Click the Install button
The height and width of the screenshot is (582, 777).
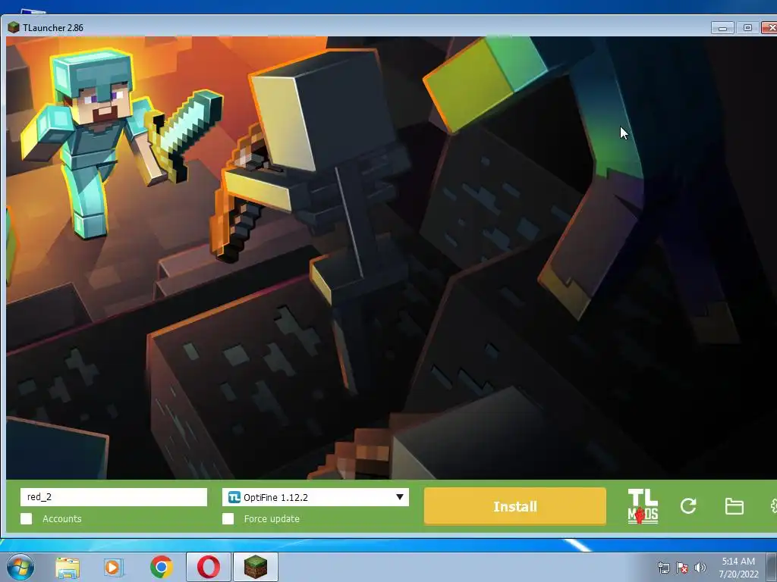pos(515,505)
